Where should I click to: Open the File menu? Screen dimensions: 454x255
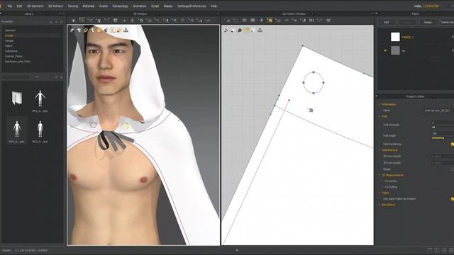click(x=9, y=6)
